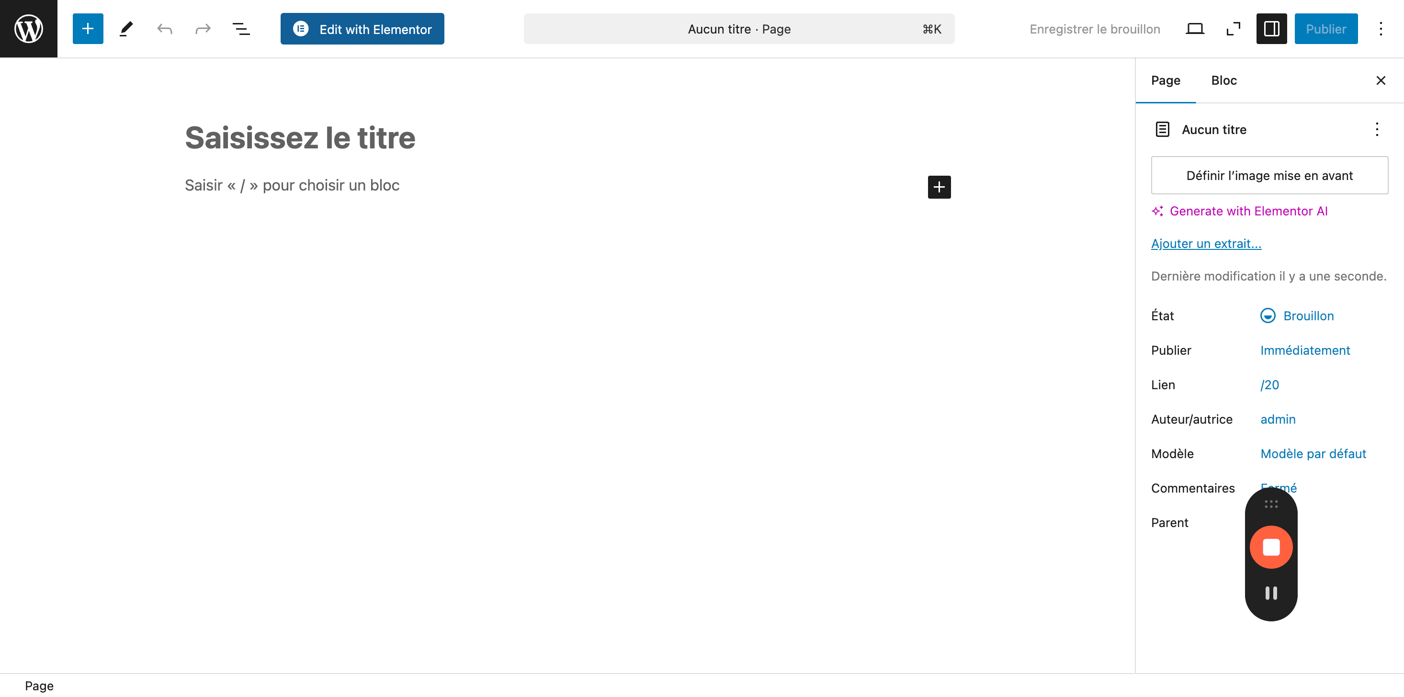
Task: Open the top-right options kebab menu
Action: [x=1381, y=29]
